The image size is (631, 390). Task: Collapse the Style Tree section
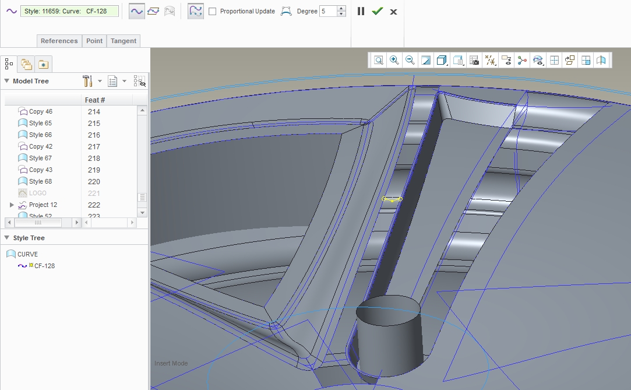click(x=6, y=237)
